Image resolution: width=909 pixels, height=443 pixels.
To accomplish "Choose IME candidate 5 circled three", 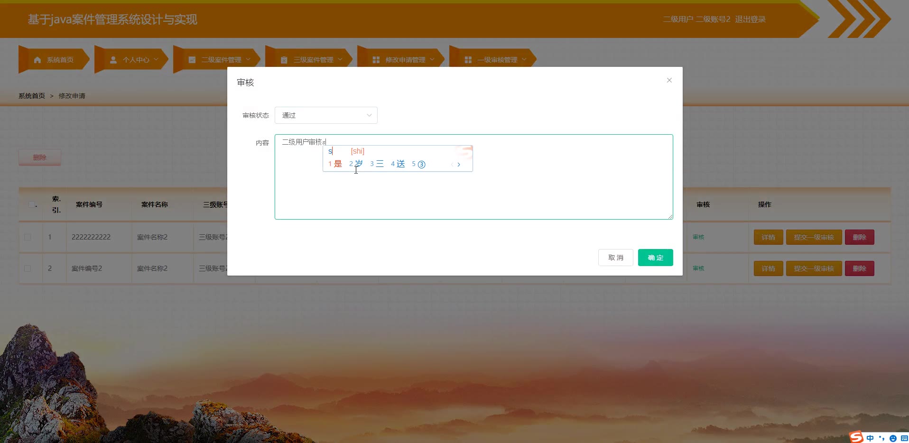I will 418,164.
